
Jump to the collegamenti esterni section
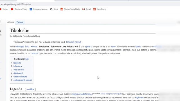(x=22, y=80)
